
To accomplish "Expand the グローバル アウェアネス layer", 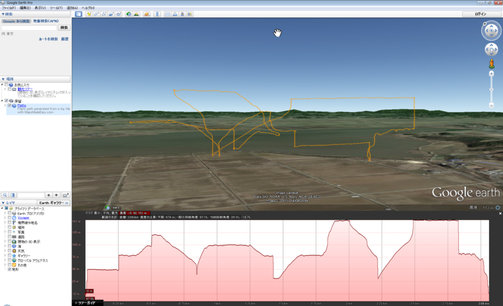I will [5, 260].
